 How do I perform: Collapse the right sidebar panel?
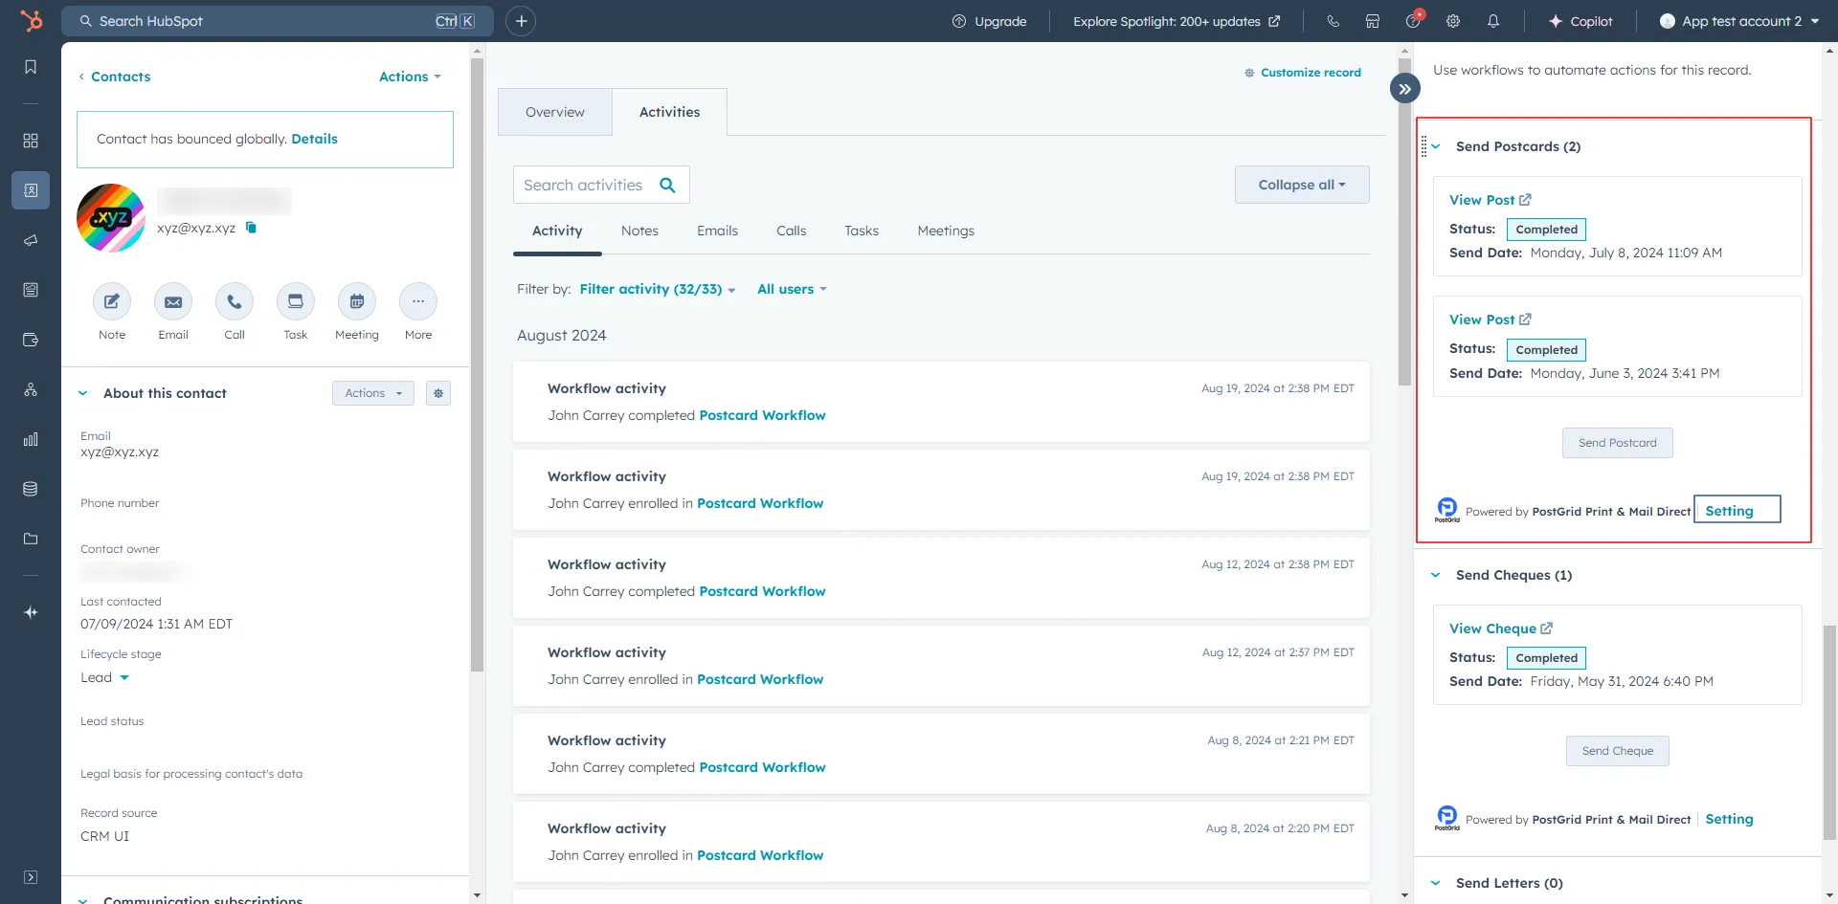1403,87
